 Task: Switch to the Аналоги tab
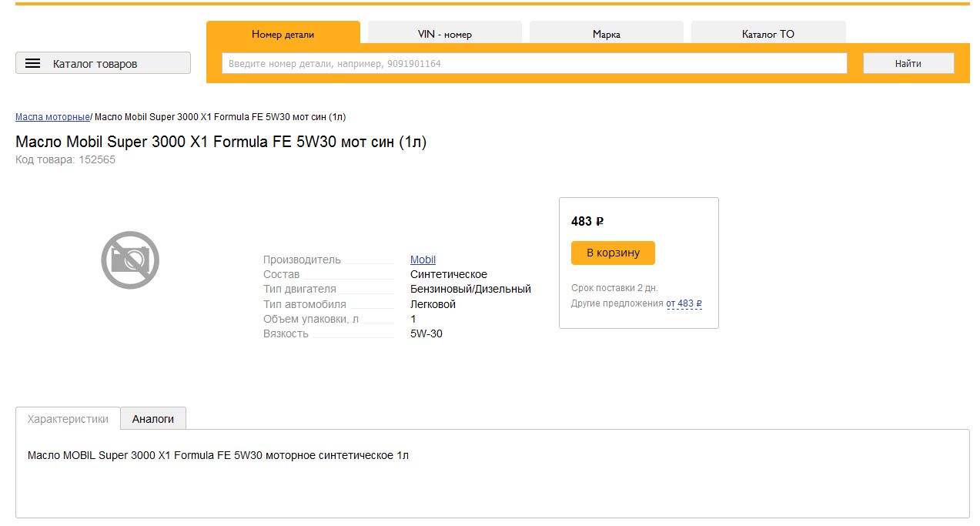click(153, 419)
